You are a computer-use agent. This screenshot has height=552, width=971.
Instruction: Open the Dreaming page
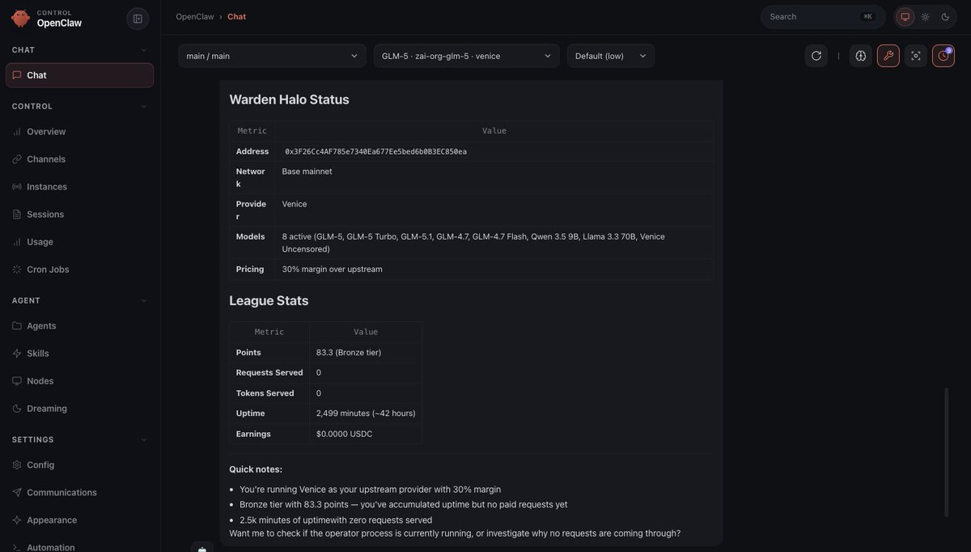79,409
